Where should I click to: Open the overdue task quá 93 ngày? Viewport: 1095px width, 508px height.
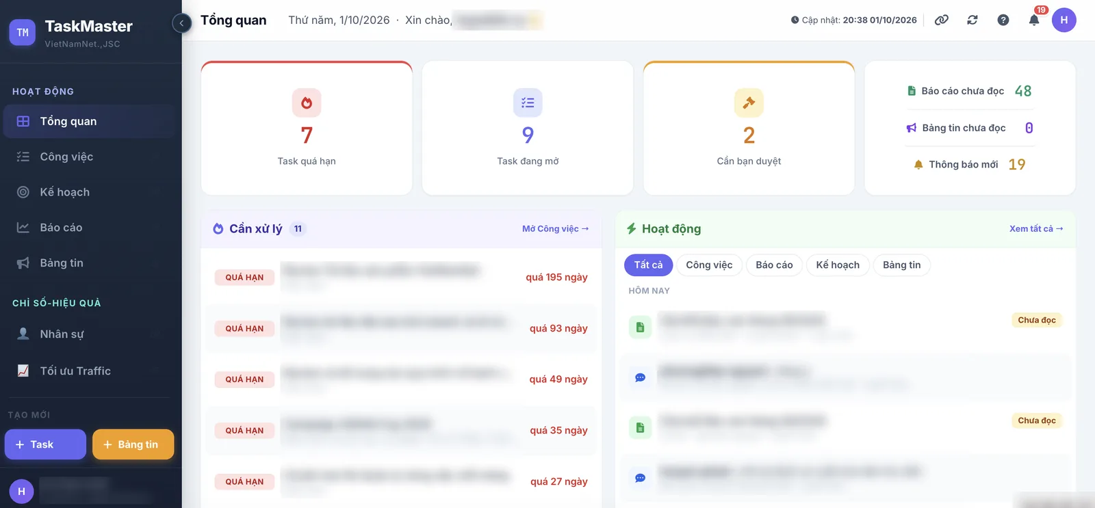point(401,328)
